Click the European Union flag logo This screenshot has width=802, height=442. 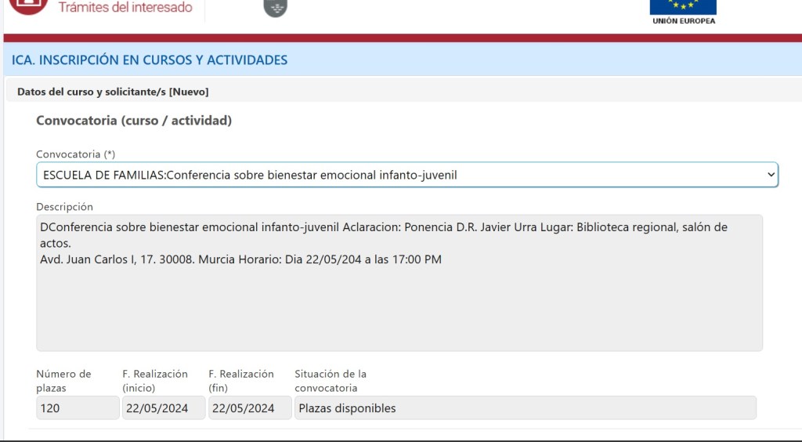coord(683,7)
